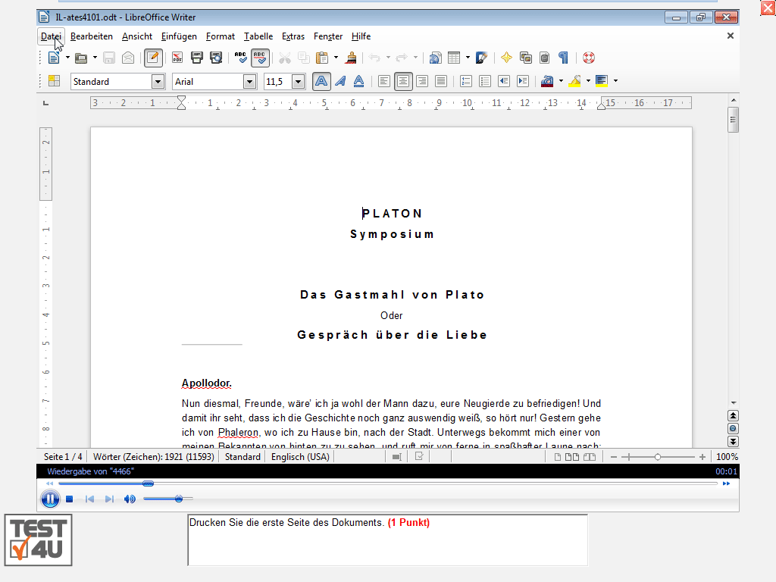Open the Navigator star icon
Screen dimensions: 776x582
click(x=506, y=58)
